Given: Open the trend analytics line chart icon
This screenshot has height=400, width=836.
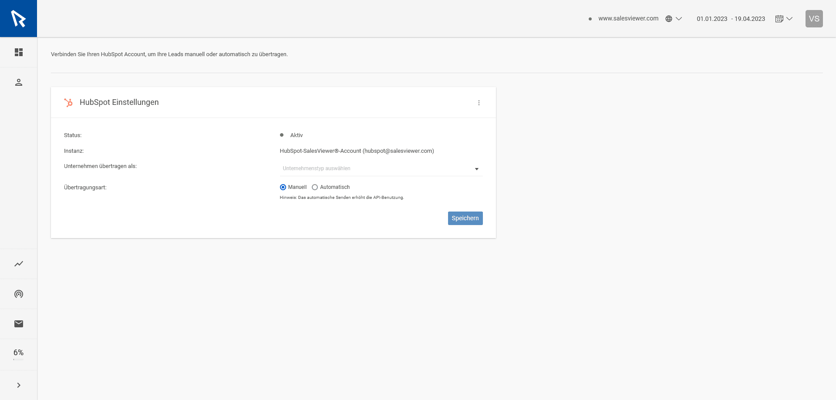Looking at the screenshot, I should (x=19, y=264).
